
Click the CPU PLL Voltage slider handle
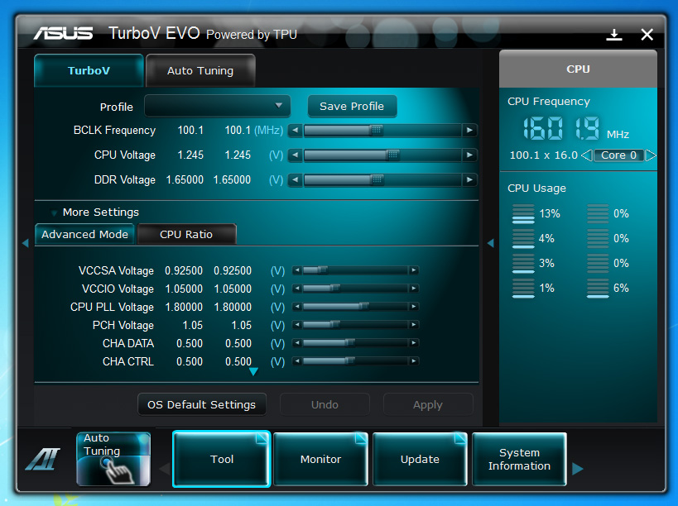pyautogui.click(x=363, y=307)
